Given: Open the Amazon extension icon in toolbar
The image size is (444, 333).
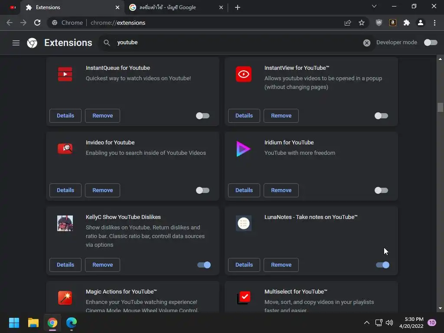Looking at the screenshot, I should coord(393,23).
